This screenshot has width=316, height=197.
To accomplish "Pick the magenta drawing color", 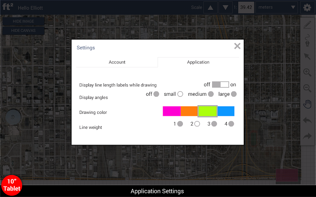I will coord(171,111).
